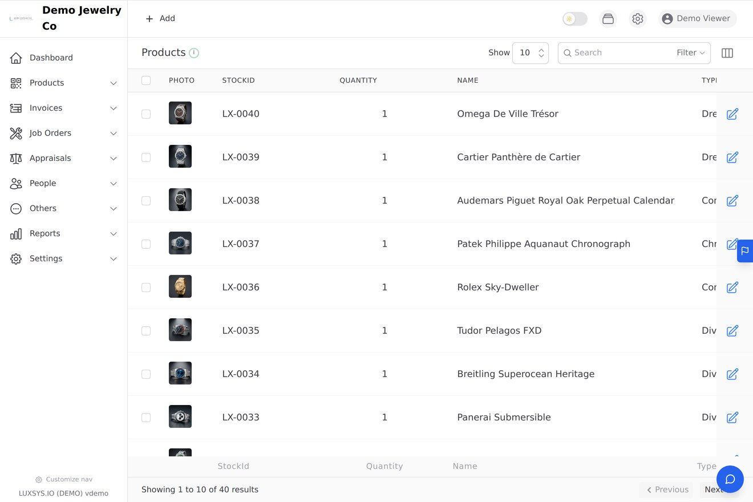The image size is (753, 502).
Task: Click the blue flag side tab
Action: click(x=745, y=250)
